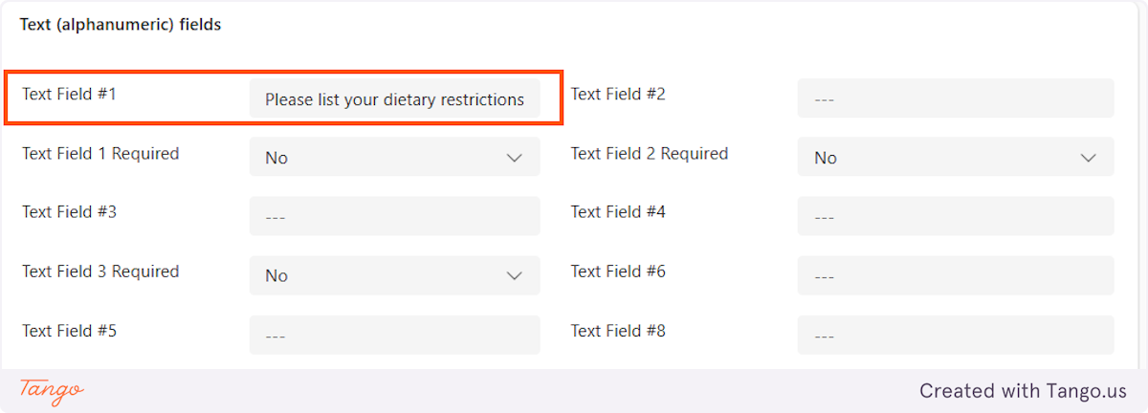Click into the Text Field #3 input box
The image size is (1148, 413).
coord(394,217)
